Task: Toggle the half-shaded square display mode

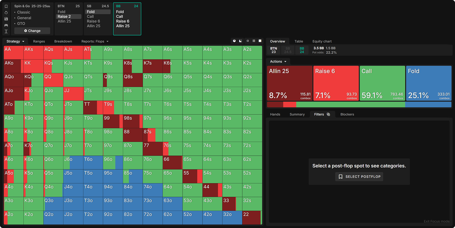Action: tap(241, 41)
